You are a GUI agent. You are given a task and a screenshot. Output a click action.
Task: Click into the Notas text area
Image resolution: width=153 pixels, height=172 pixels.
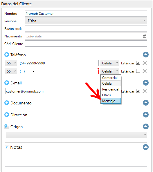76,159
